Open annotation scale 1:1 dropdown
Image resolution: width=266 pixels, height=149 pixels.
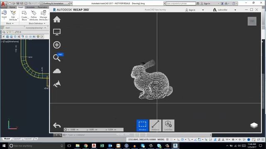pos(227,139)
